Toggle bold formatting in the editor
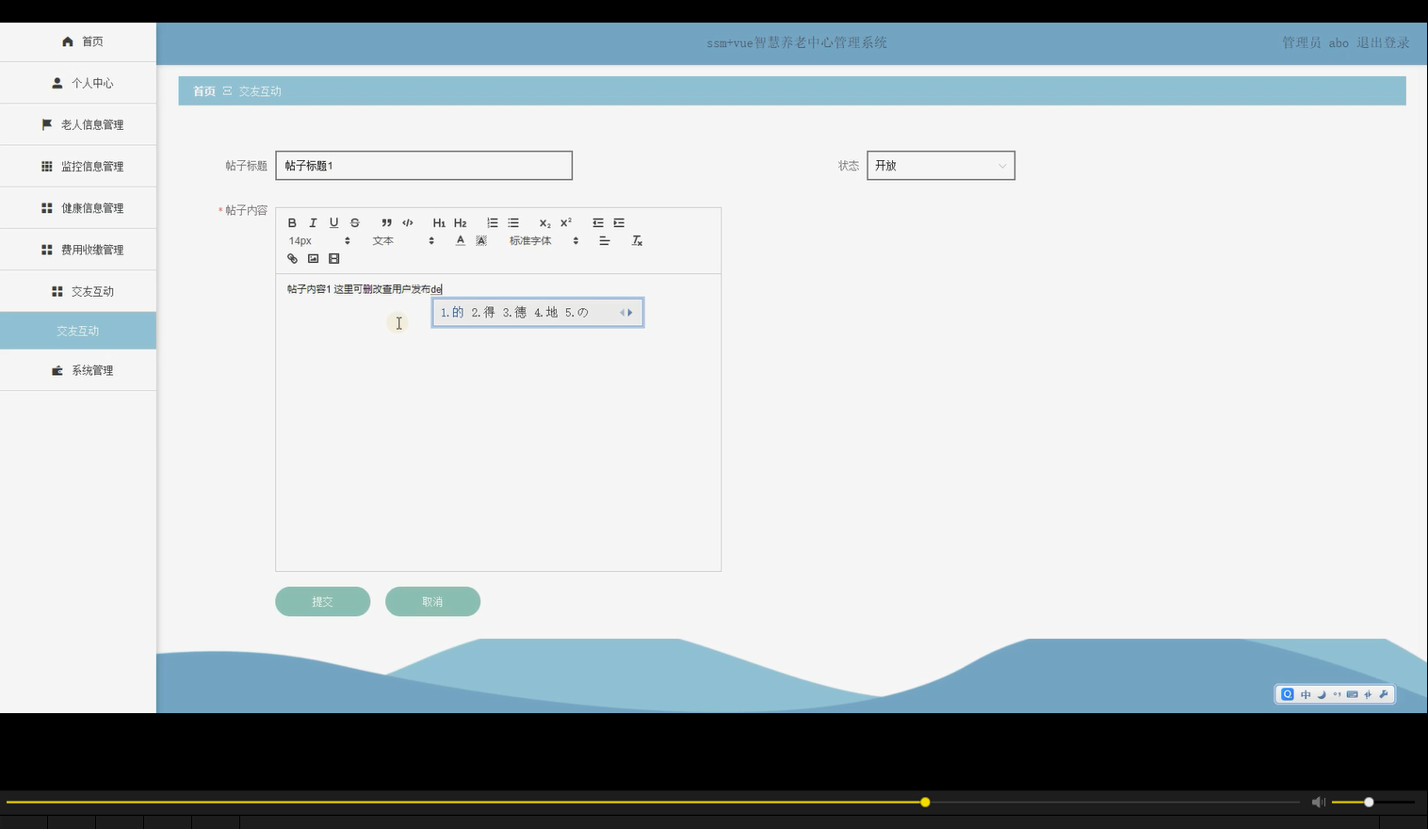 point(292,222)
